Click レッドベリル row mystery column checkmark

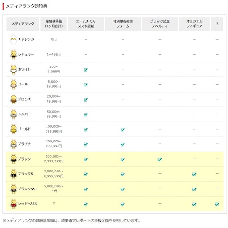point(217,204)
